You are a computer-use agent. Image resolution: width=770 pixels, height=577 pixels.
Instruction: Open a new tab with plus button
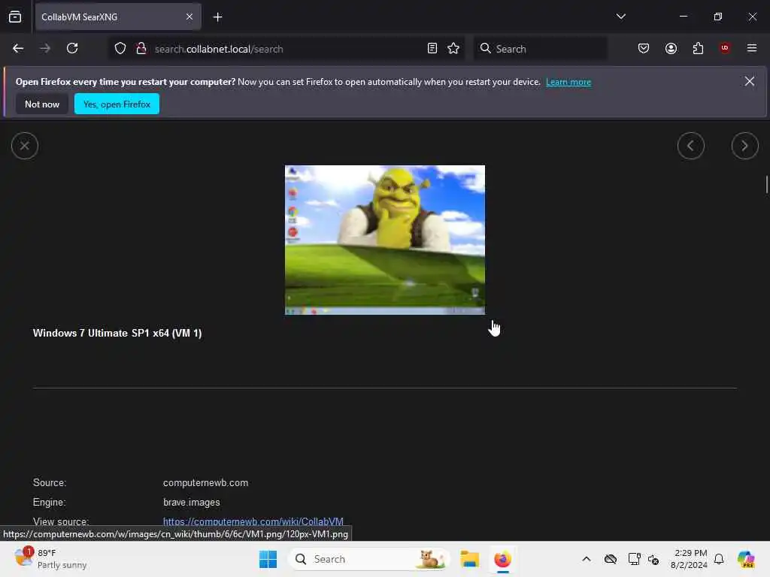[x=217, y=17]
